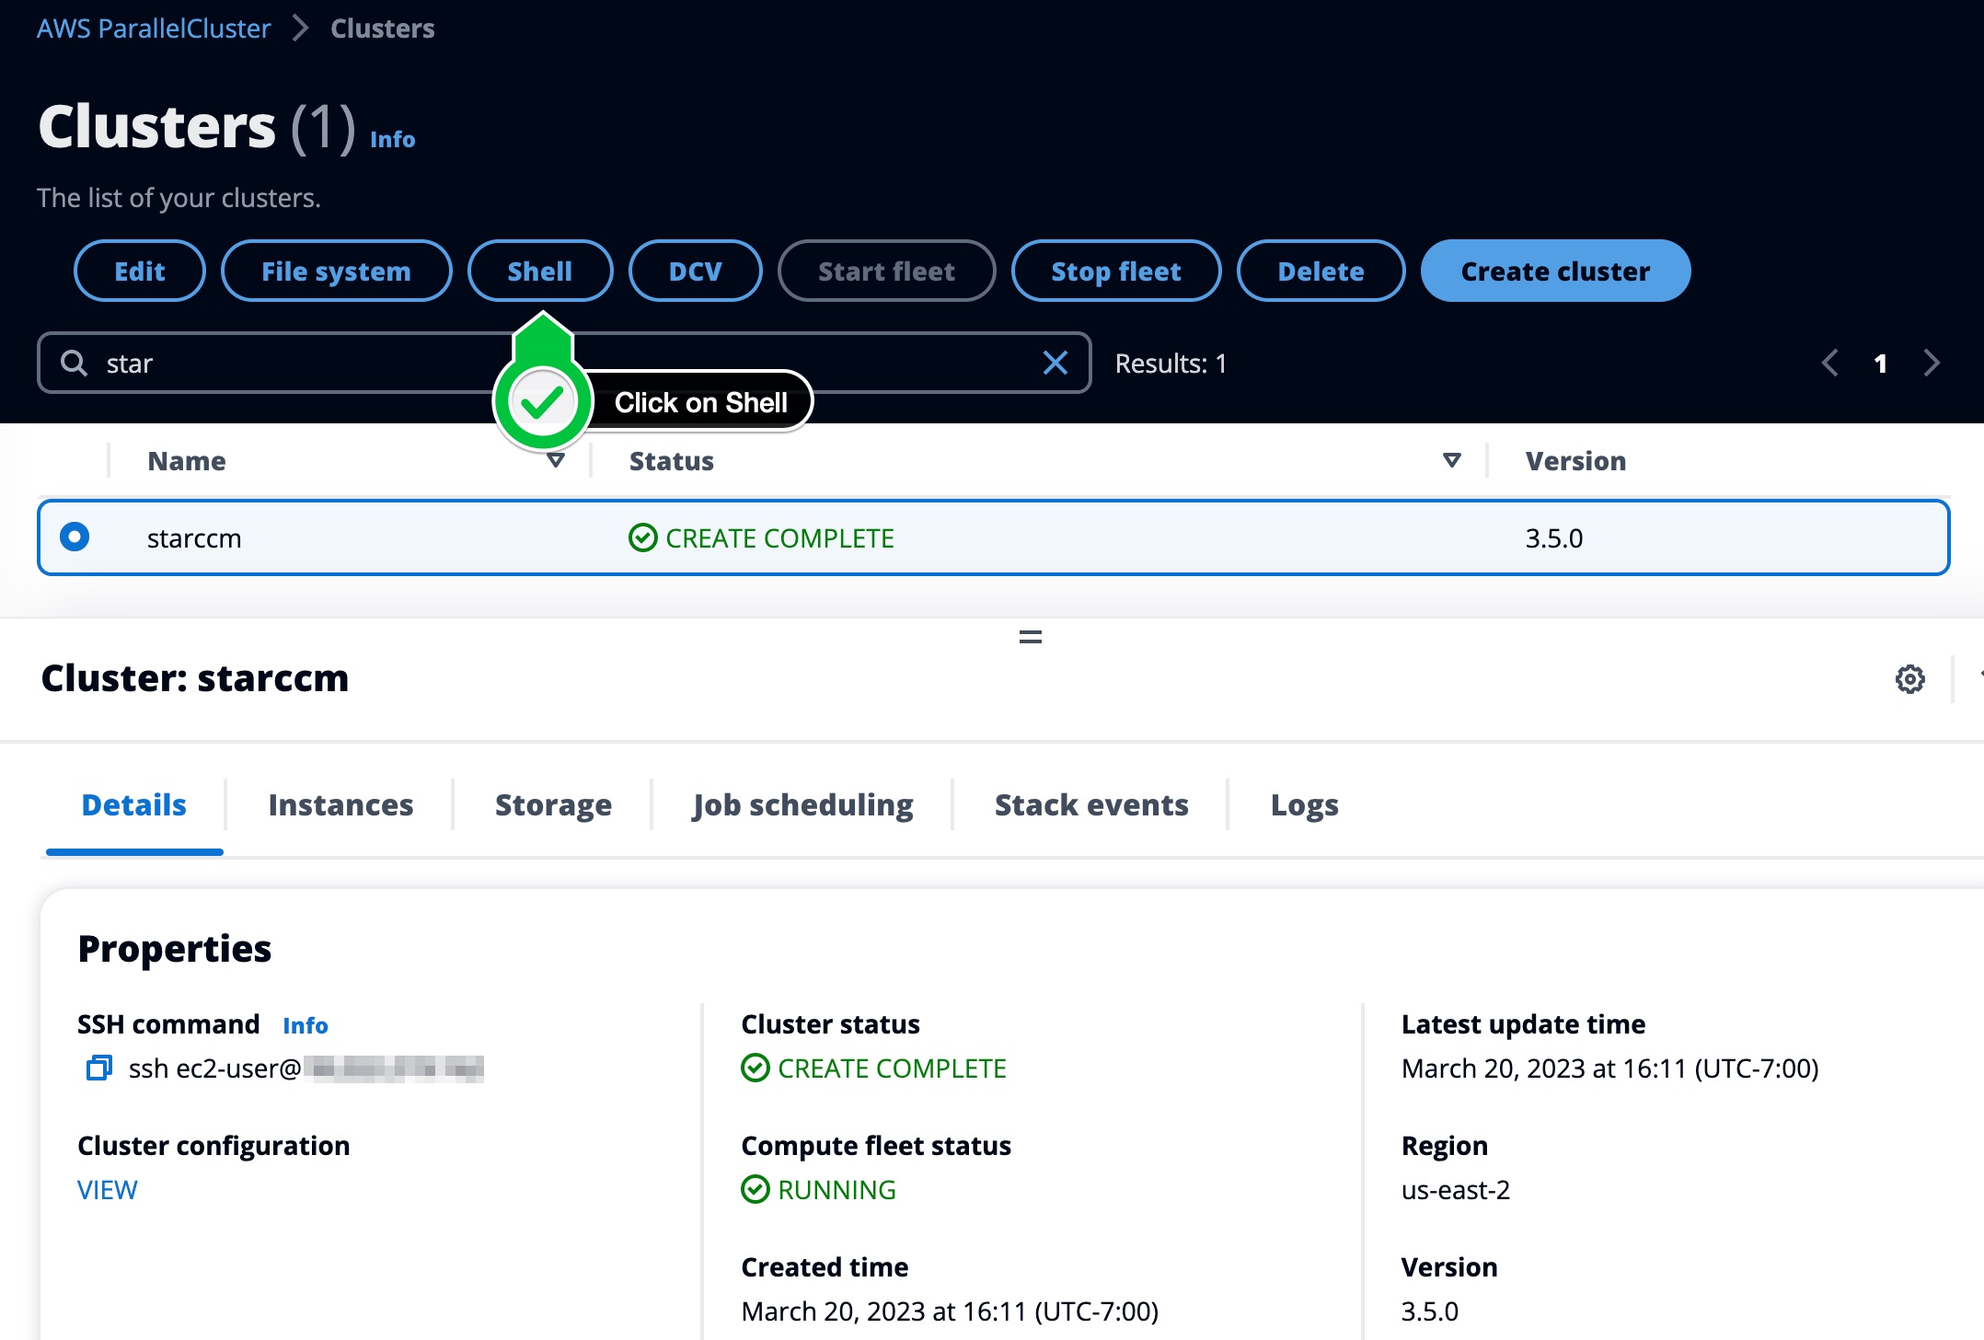Open the Job scheduling tab
Image resolution: width=1984 pixels, height=1340 pixels.
click(x=802, y=804)
